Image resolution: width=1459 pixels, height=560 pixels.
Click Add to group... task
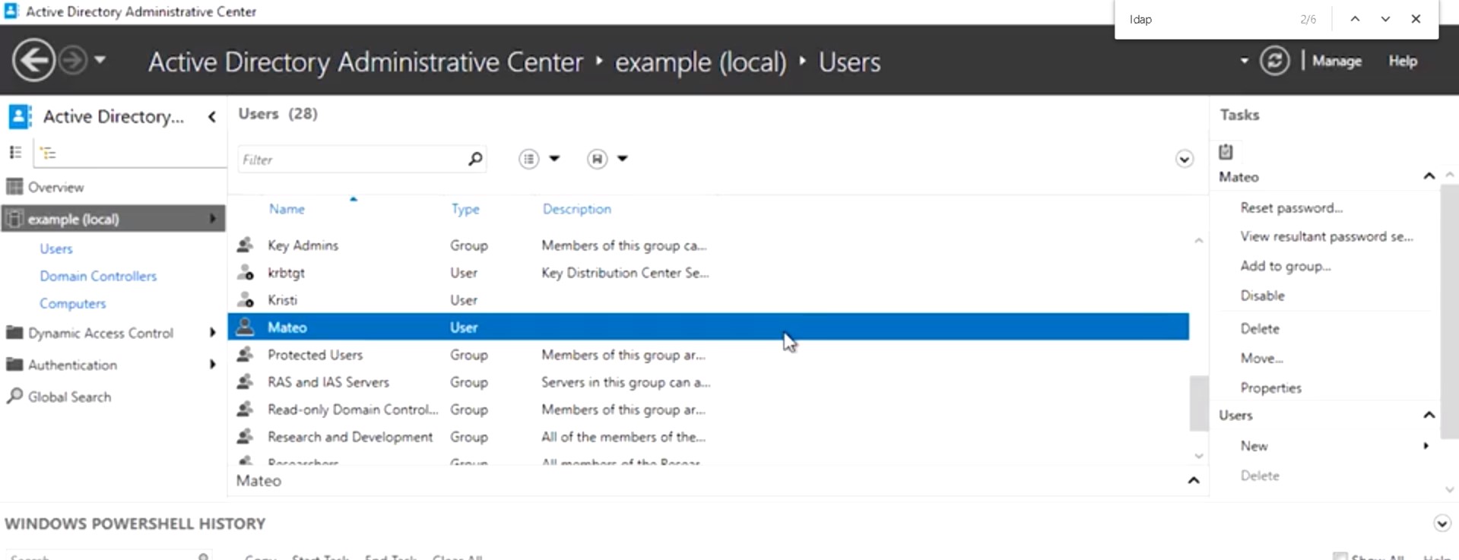(1286, 266)
